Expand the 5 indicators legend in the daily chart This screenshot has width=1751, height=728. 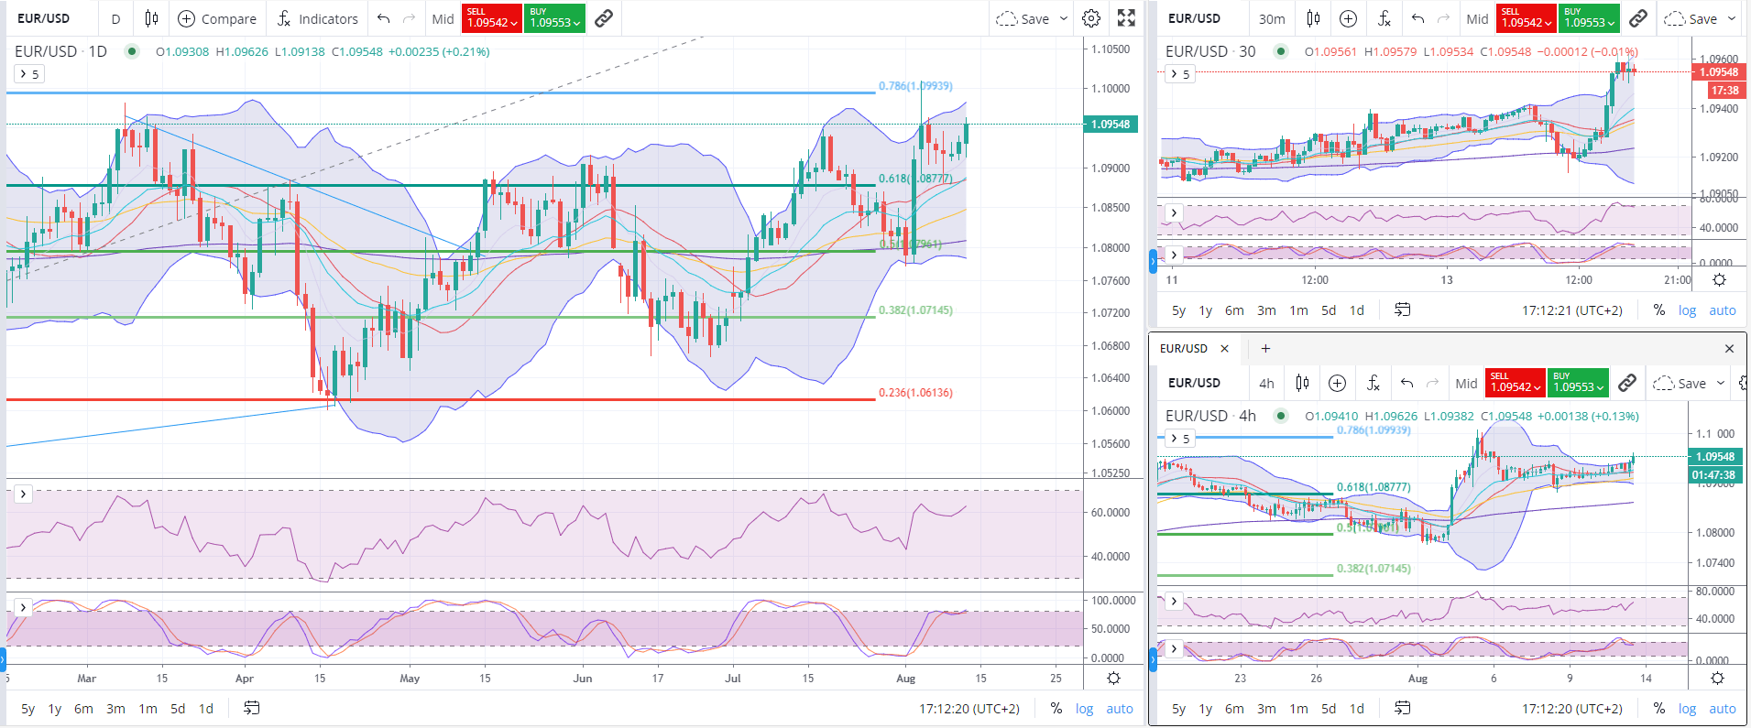[x=29, y=74]
